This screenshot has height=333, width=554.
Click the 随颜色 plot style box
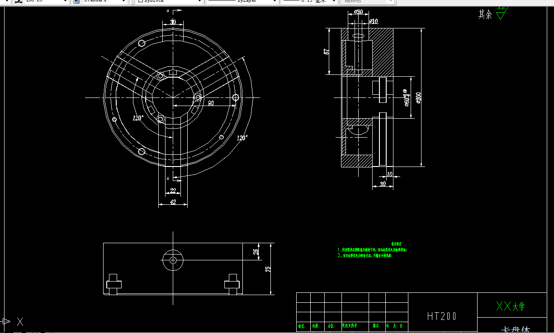pos(368,1)
